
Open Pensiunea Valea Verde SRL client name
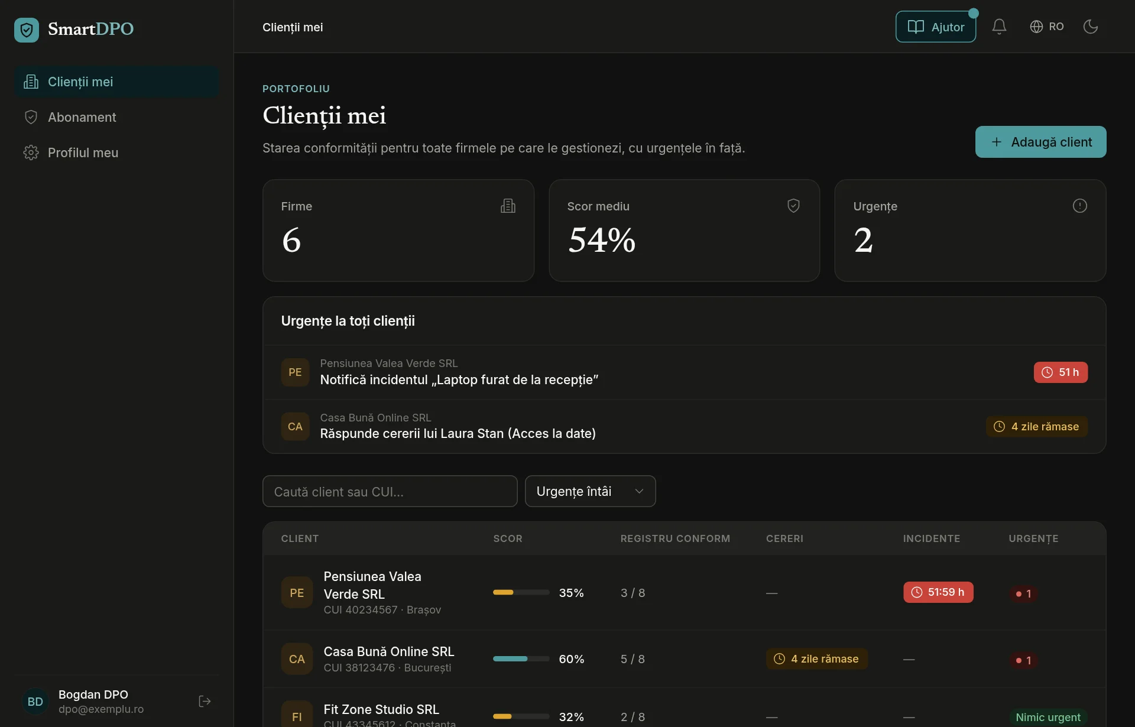pyautogui.click(x=372, y=585)
